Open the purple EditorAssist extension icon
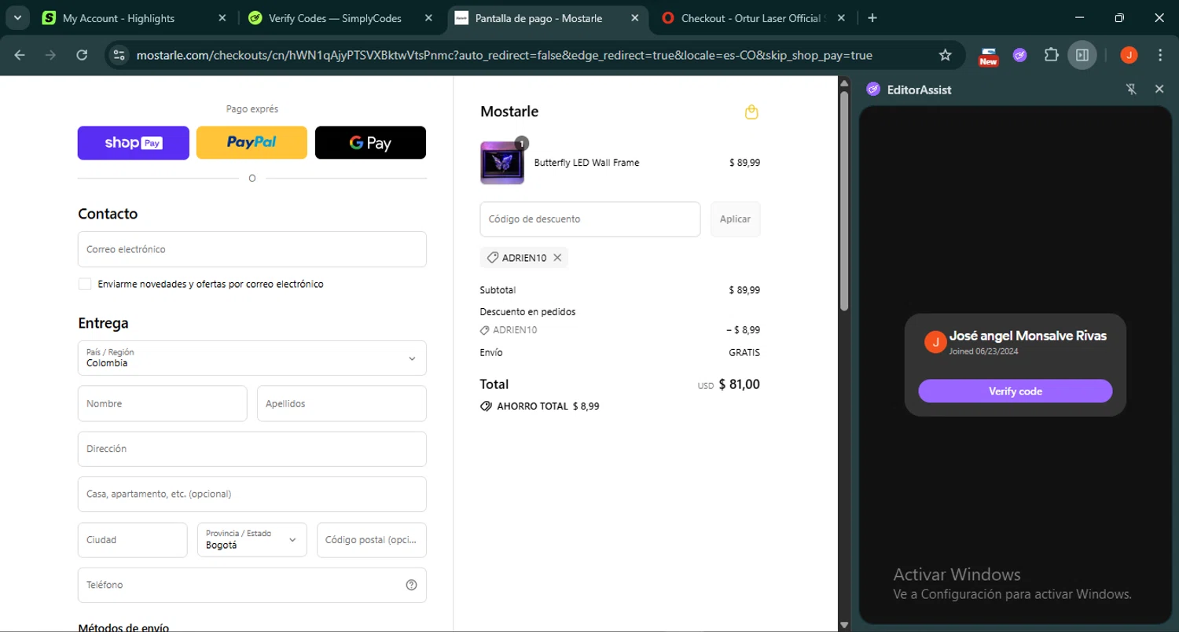Viewport: 1179px width, 632px height. coord(1019,55)
